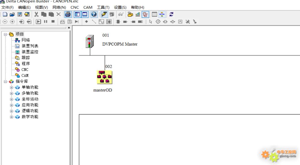This screenshot has height=165, width=300.
Task: Click the waveform curve chart icon
Action: (x=102, y=22)
